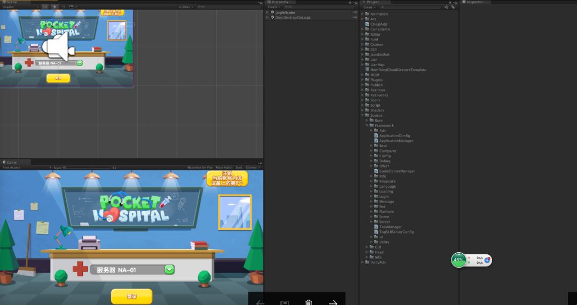Select the Hierarchy panel tab
Image resolution: width=577 pixels, height=305 pixels.
coord(279,2)
